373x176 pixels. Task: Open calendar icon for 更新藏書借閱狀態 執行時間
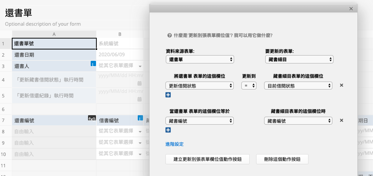139,83
